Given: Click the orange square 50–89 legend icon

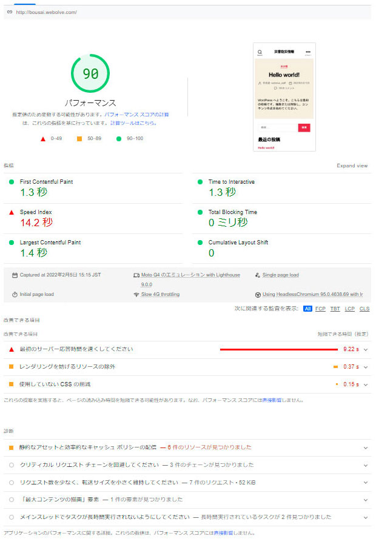Looking at the screenshot, I should click(x=79, y=139).
